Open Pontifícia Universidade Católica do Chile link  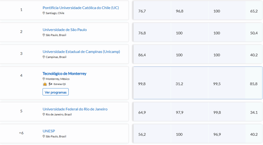81,8
